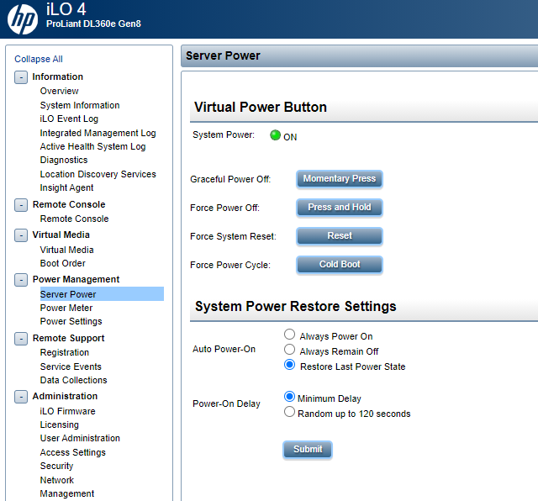
Task: Open Power Meter page
Action: [x=66, y=308]
